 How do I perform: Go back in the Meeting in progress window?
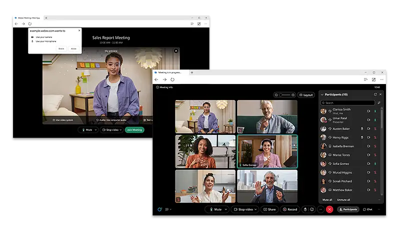coord(156,79)
